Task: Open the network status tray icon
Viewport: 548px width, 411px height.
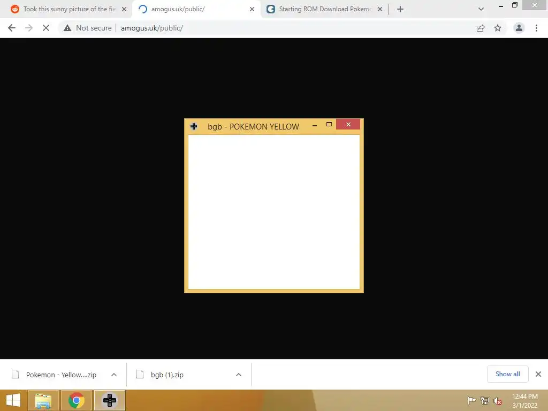Action: (x=485, y=401)
